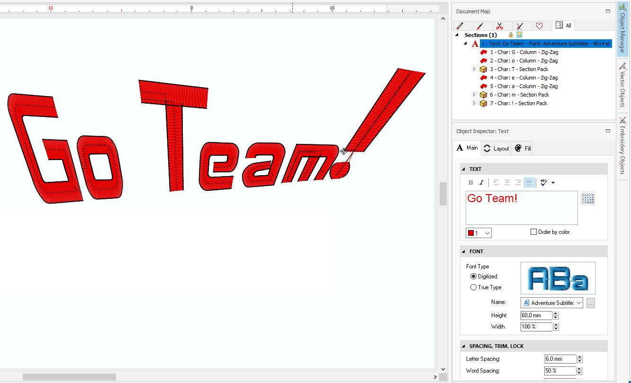Open the thread color 1 dropdown
The width and height of the screenshot is (631, 383).
pyautogui.click(x=478, y=233)
